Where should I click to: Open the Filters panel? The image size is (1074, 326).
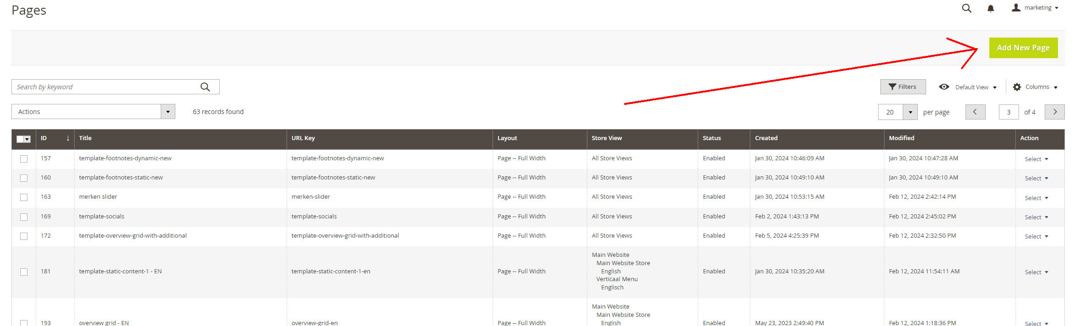tap(903, 87)
